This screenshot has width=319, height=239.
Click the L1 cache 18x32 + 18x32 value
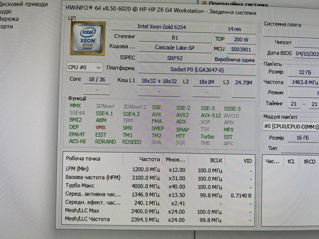pyautogui.click(x=159, y=81)
